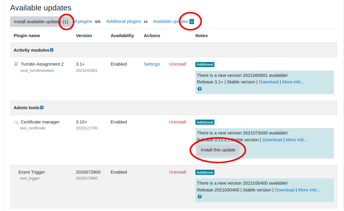Click Enabled status in Event Trigger row

point(119,172)
